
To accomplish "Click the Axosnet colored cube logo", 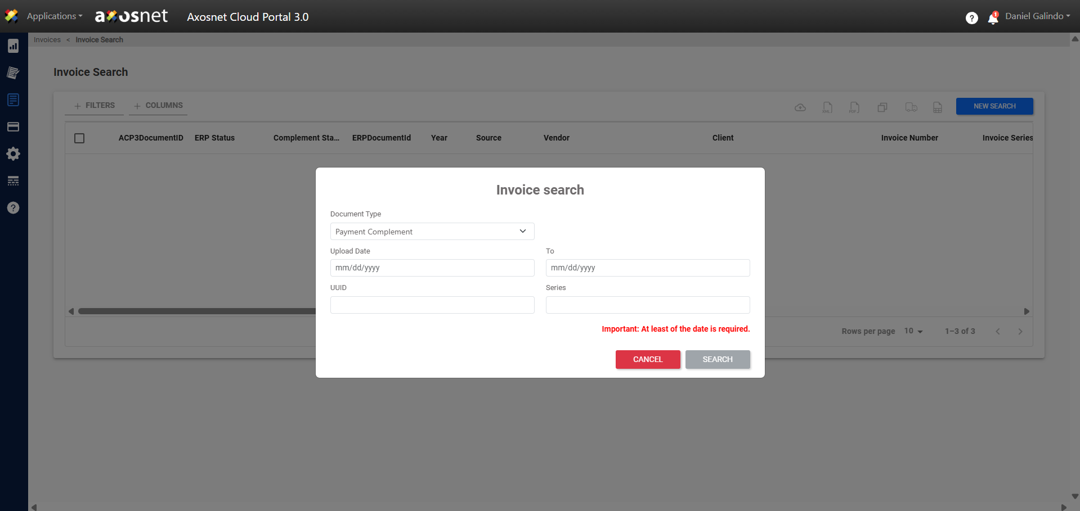I will 11,16.
